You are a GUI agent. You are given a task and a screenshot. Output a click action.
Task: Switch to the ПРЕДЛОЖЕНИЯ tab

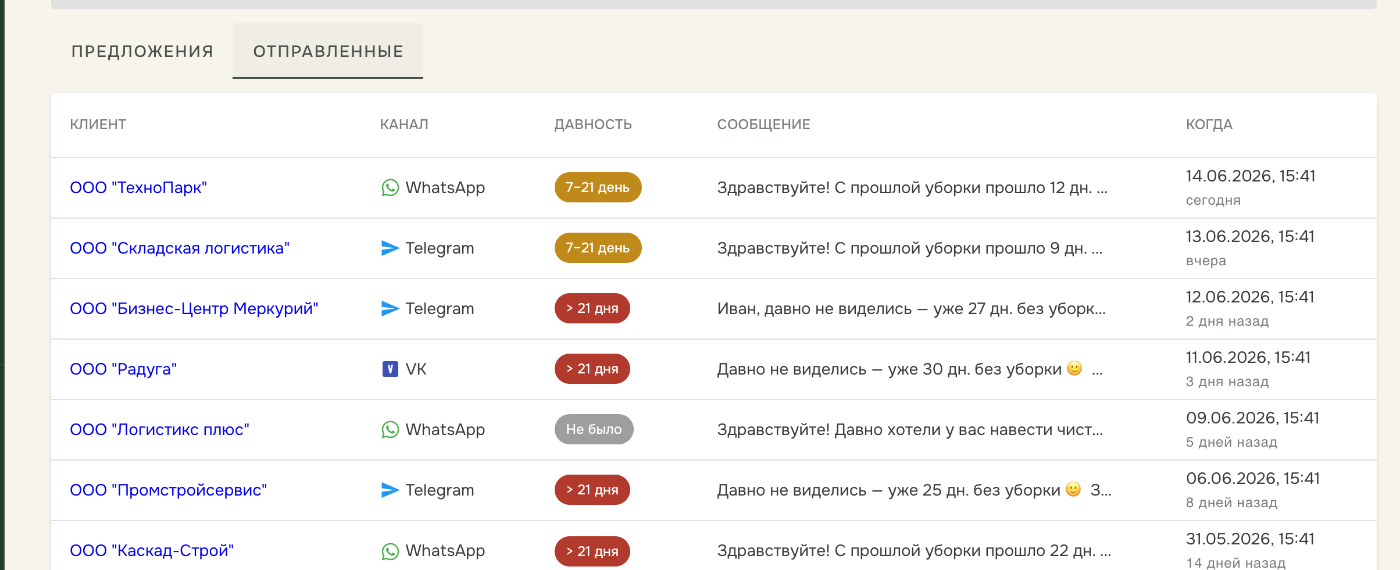pos(142,51)
